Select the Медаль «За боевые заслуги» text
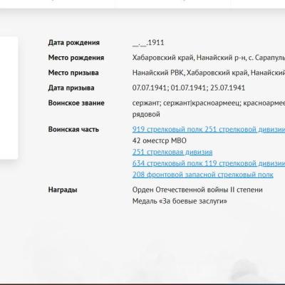 [x=180, y=202]
